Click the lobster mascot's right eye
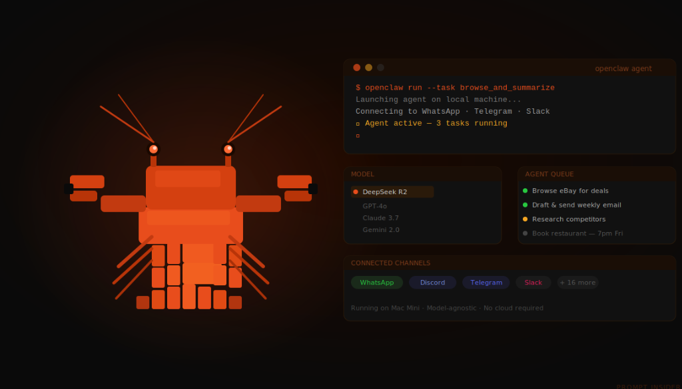 tap(228, 150)
